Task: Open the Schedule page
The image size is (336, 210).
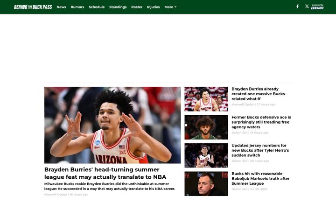Action: [x=97, y=7]
